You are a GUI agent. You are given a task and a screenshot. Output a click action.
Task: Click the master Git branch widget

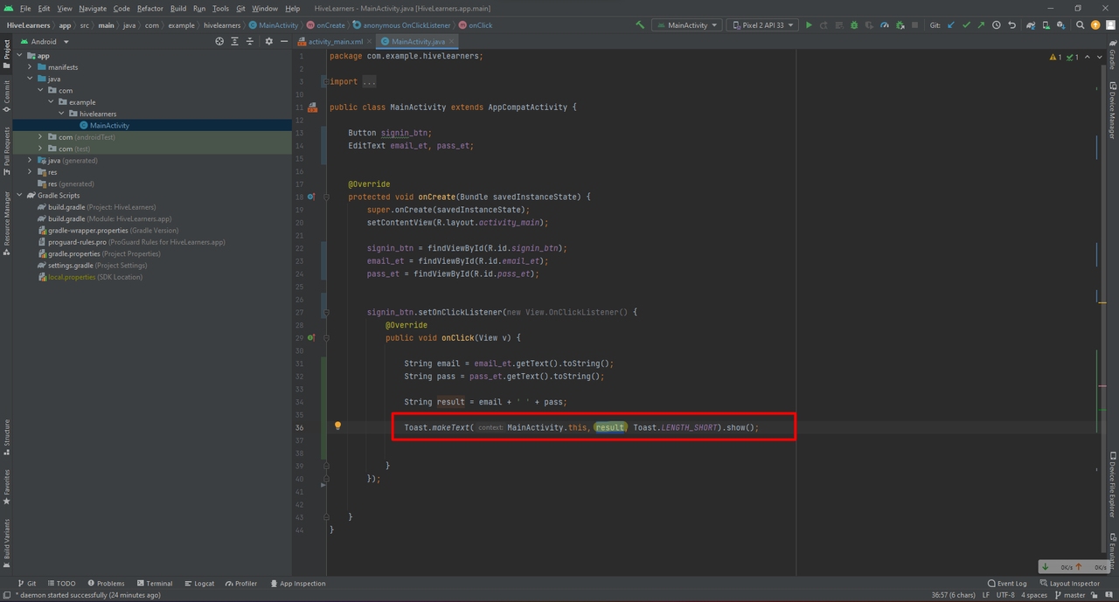[1068, 595]
